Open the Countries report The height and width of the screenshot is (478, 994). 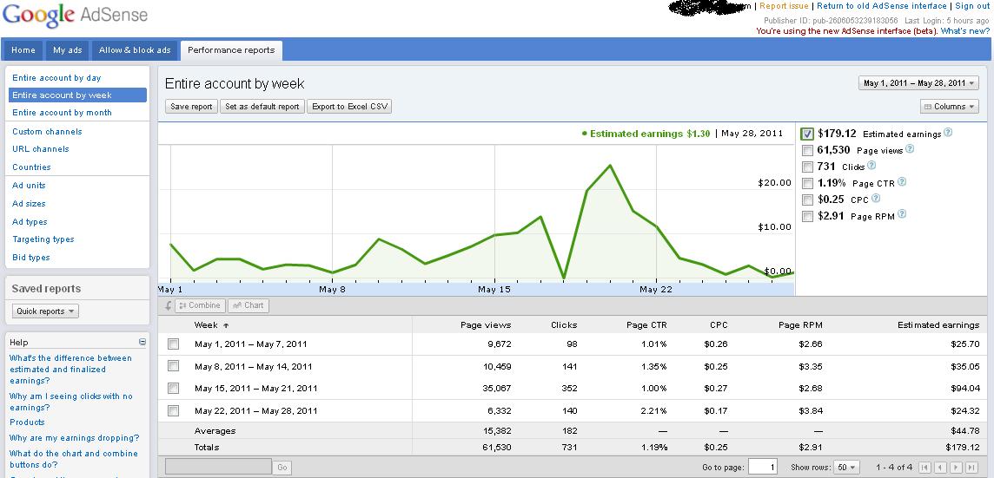point(31,167)
